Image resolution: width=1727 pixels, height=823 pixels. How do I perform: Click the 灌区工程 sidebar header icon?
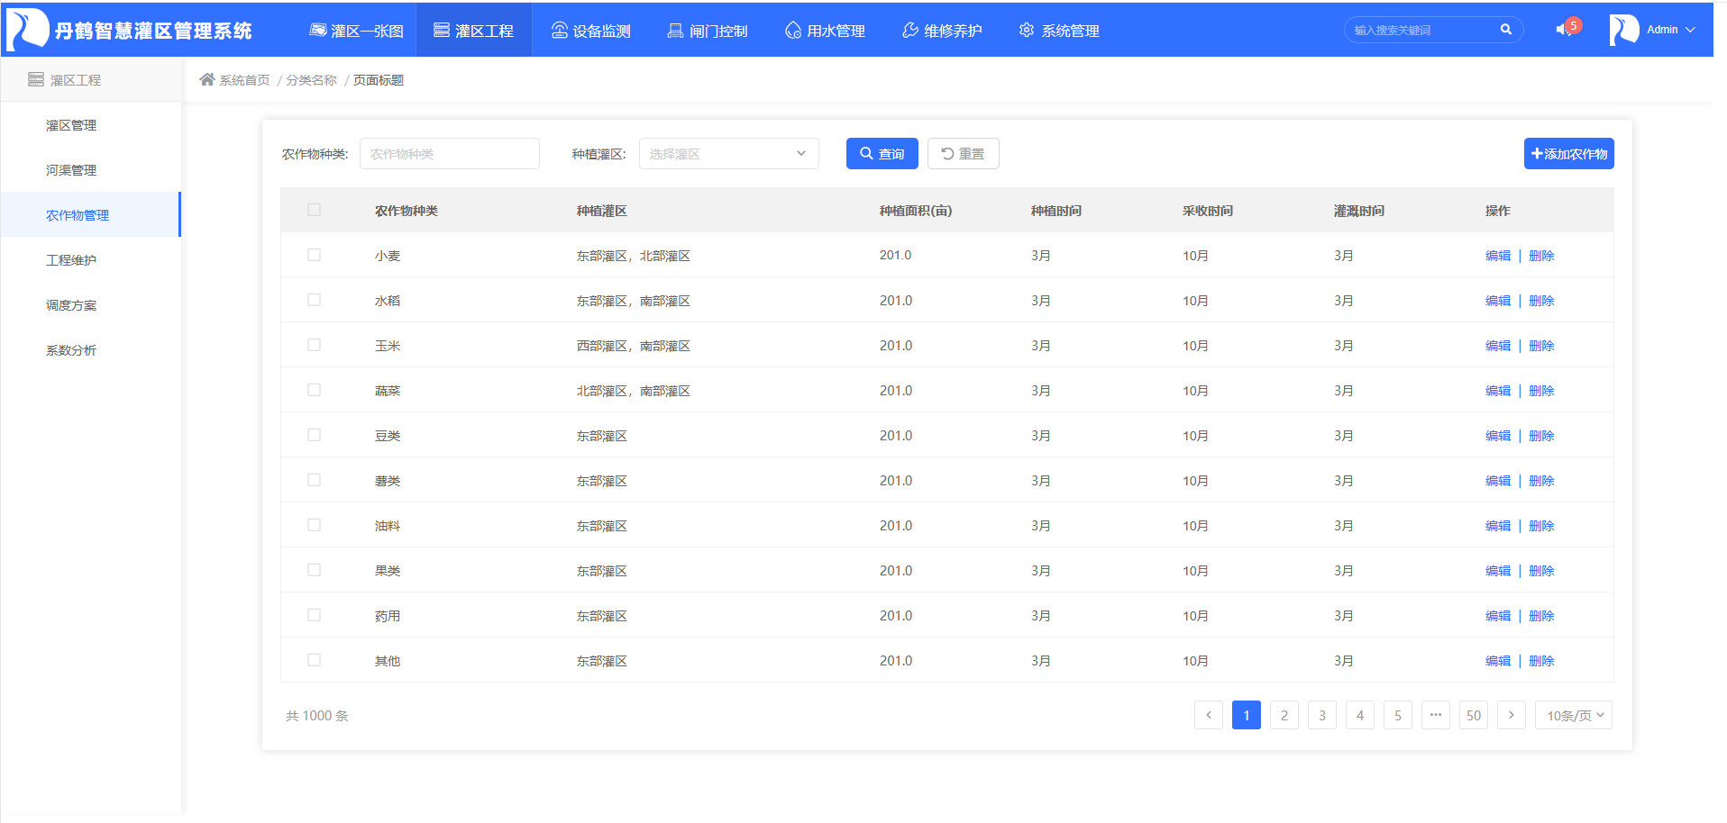pyautogui.click(x=36, y=79)
